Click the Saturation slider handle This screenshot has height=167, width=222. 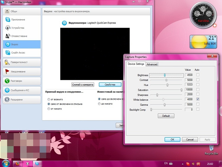[181, 90]
